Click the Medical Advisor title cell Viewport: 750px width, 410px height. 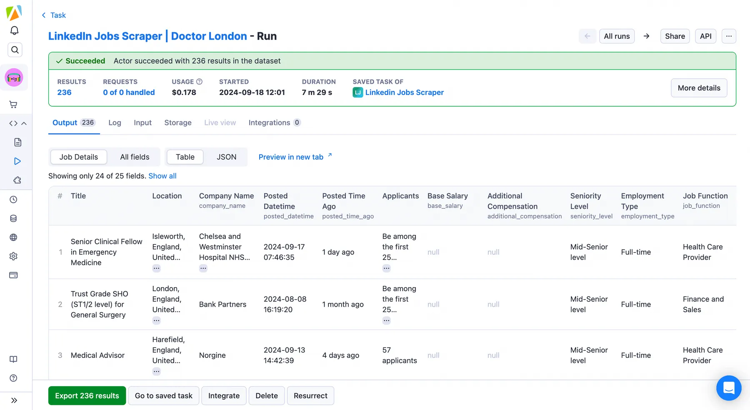pyautogui.click(x=97, y=355)
